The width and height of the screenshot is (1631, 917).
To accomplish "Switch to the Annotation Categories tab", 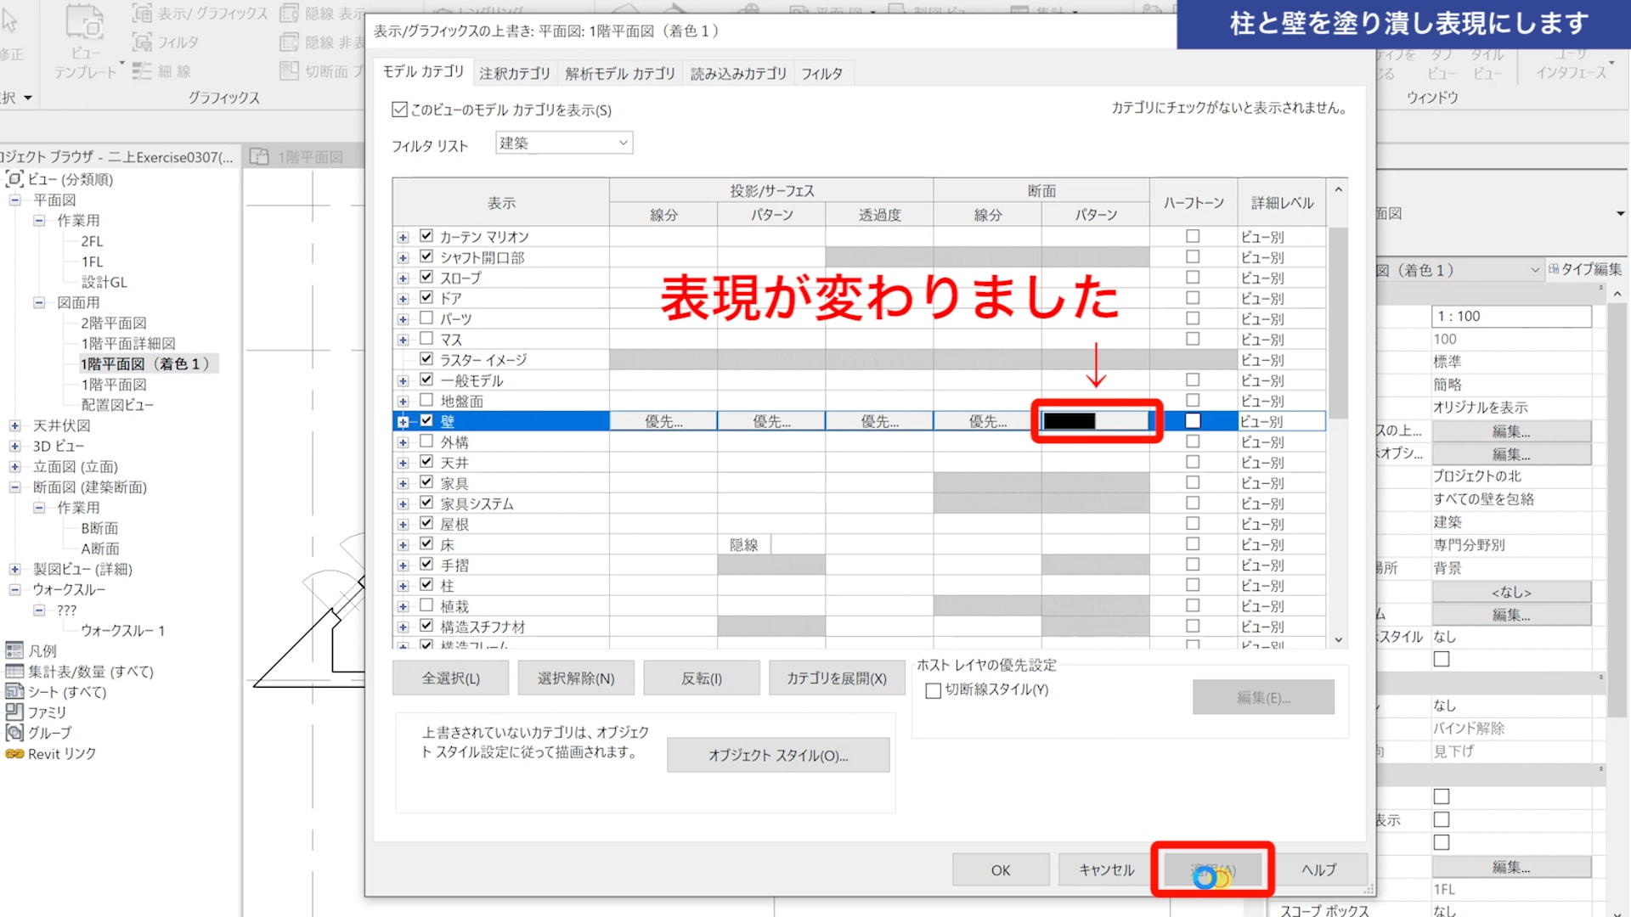I will [x=514, y=74].
